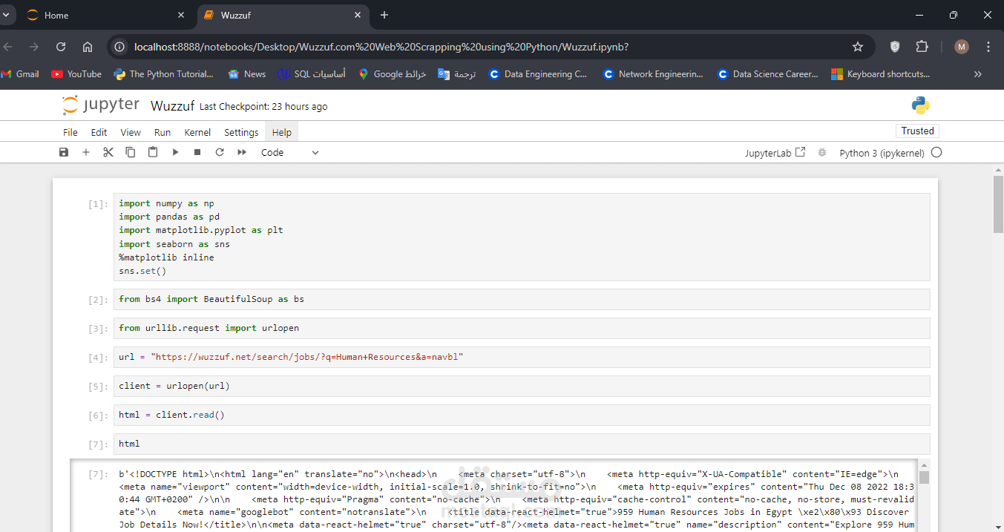Open The Python Tutorial bookmark

pyautogui.click(x=163, y=74)
